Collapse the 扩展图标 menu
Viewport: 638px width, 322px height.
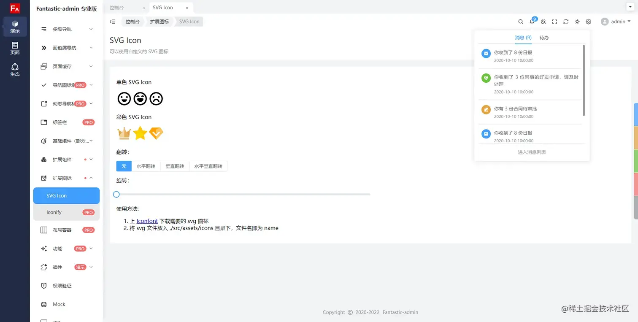pos(67,178)
